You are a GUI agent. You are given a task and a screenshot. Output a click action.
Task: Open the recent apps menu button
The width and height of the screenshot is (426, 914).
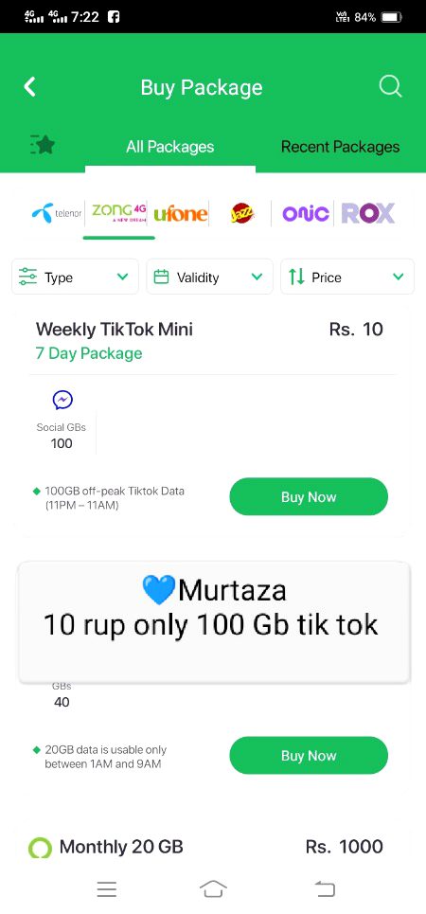click(107, 889)
